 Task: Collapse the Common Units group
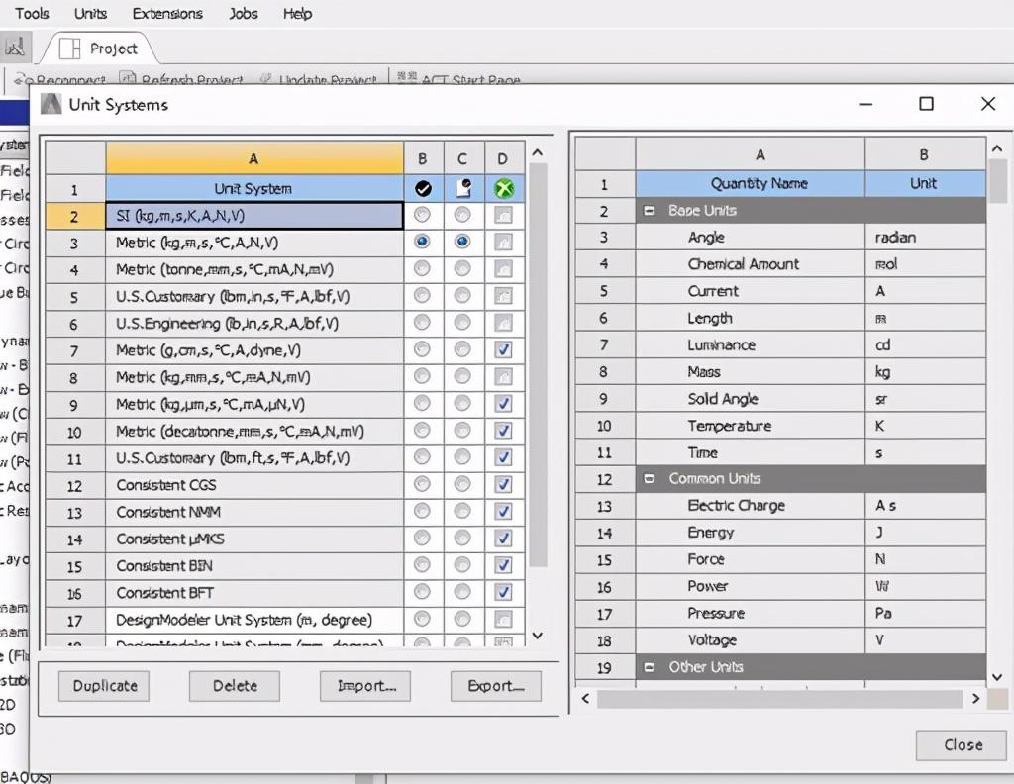click(650, 479)
